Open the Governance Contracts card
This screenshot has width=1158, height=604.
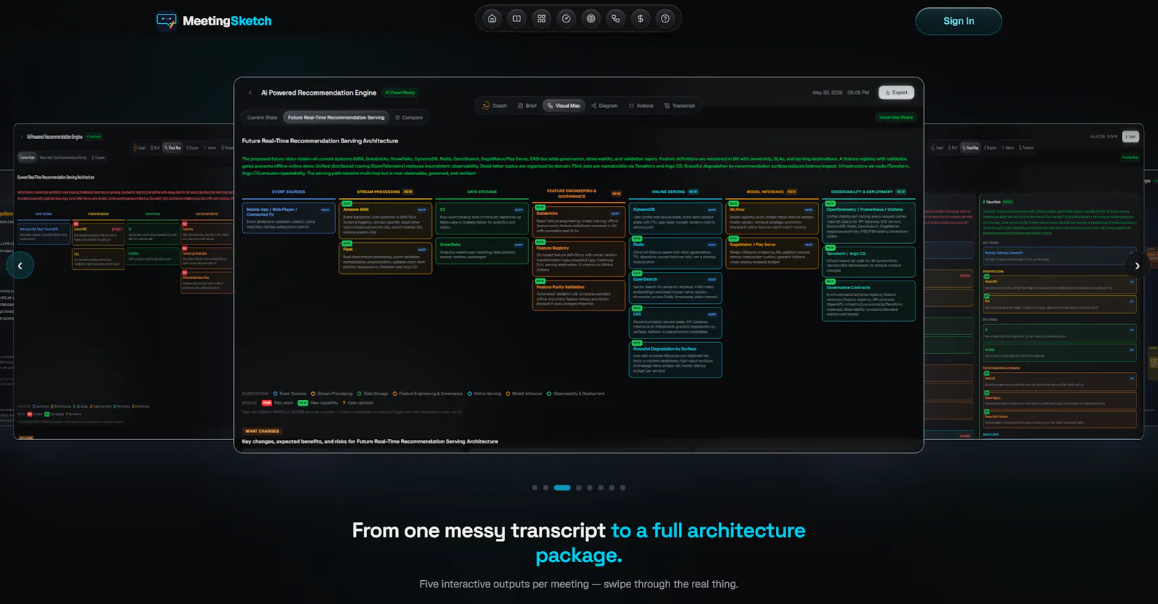pyautogui.click(x=868, y=300)
